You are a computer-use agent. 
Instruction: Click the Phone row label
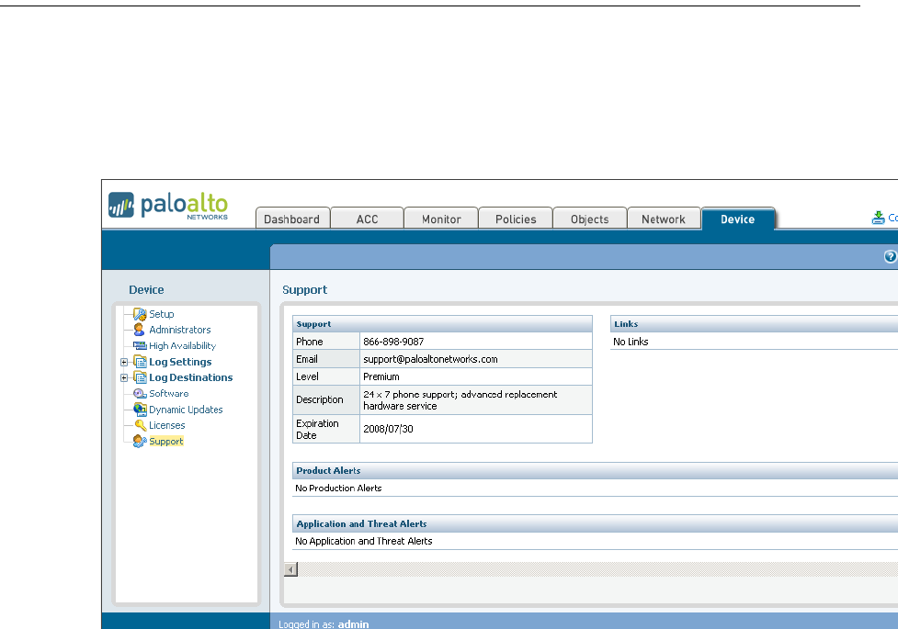coord(310,342)
